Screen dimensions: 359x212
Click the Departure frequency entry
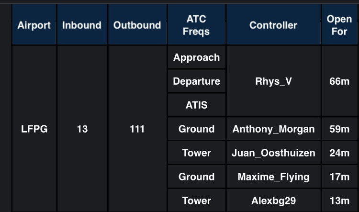[196, 81]
